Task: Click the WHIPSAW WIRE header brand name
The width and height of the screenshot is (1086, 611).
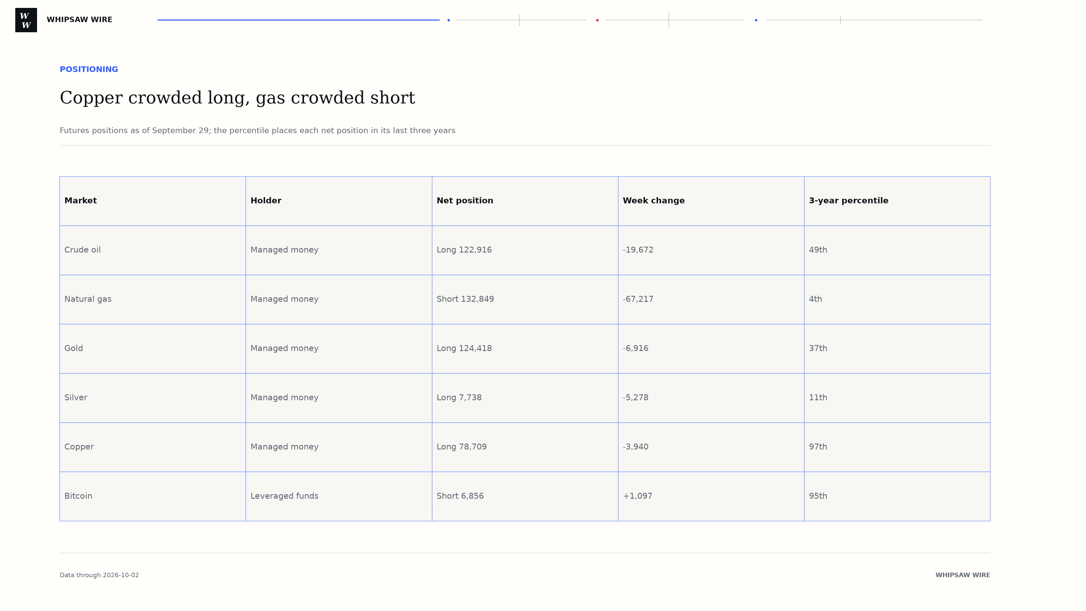Action: coord(79,20)
